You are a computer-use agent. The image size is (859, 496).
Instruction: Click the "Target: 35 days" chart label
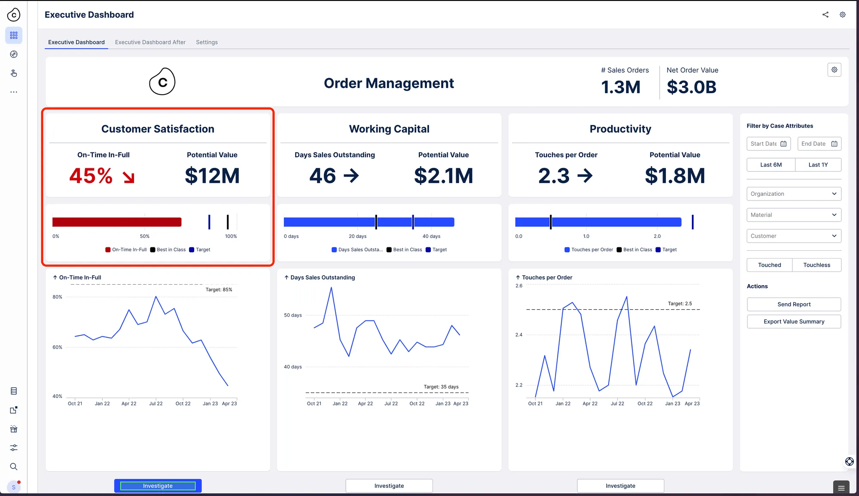click(x=441, y=387)
